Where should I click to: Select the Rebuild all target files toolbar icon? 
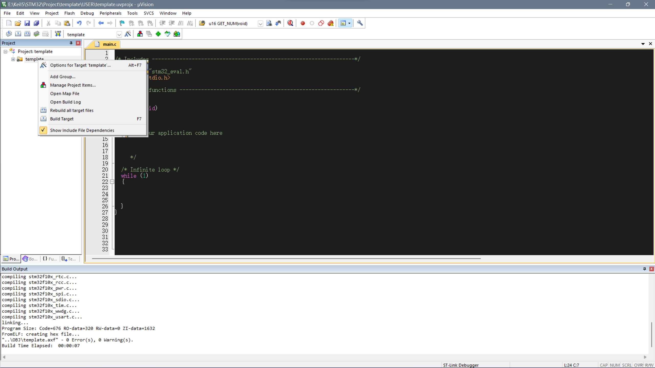pos(27,33)
